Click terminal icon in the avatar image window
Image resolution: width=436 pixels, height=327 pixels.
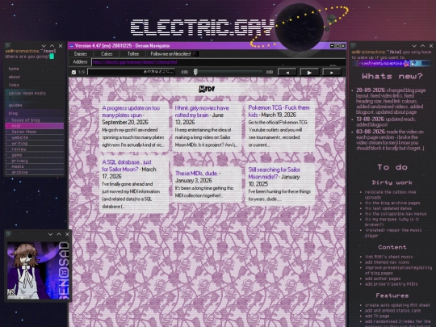[x=8, y=234]
